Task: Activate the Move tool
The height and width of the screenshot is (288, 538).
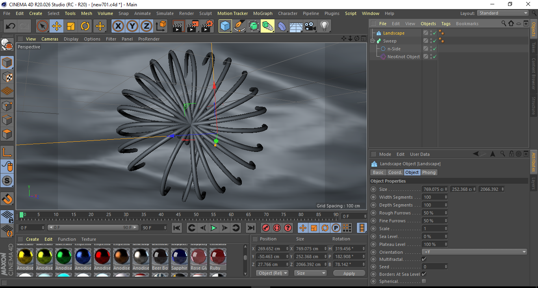Action: [57, 26]
